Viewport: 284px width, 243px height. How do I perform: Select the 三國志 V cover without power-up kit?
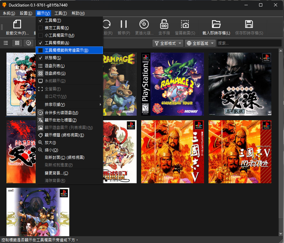(x=173, y=151)
